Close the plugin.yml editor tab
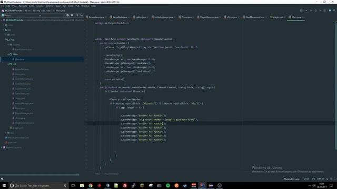This screenshot has height=189, width=337. [x=285, y=17]
